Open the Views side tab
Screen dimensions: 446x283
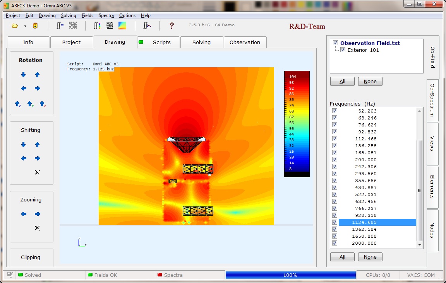432,143
